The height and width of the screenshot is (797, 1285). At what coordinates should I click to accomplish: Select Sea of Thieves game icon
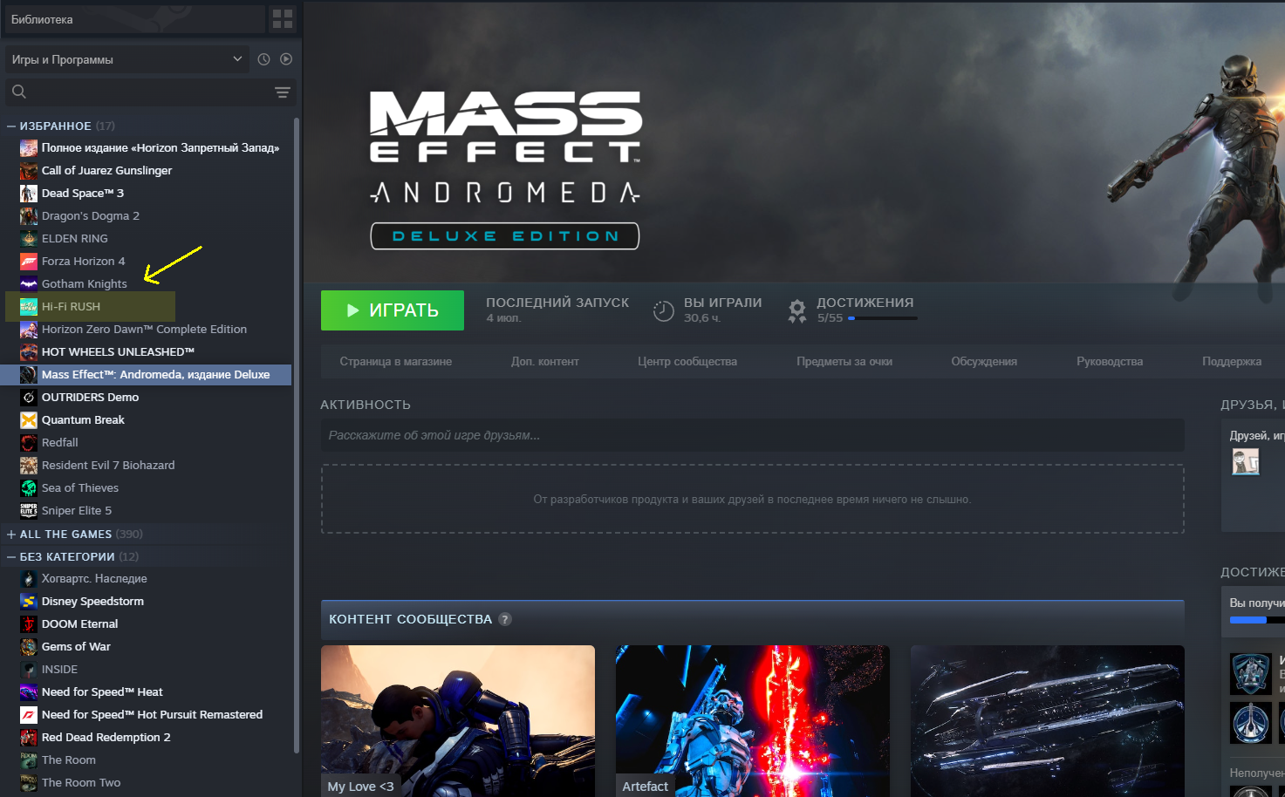click(29, 488)
